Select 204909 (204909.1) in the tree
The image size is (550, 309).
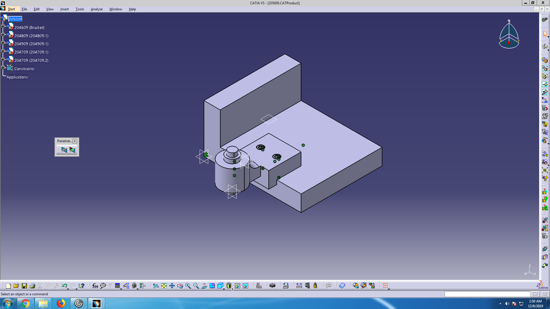31,44
